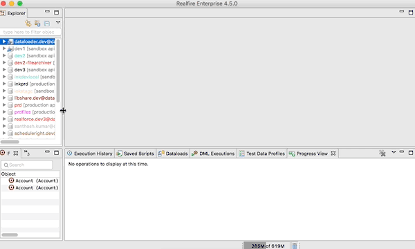Click the lower-left panel horizontal scrollbar
This screenshot has width=415, height=249.
[x=10, y=234]
